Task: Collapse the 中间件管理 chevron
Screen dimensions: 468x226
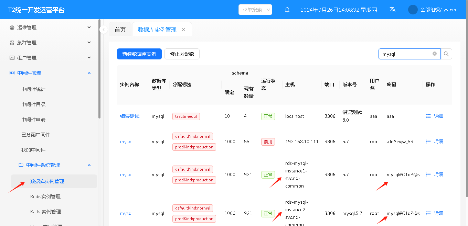Action: tap(89, 73)
